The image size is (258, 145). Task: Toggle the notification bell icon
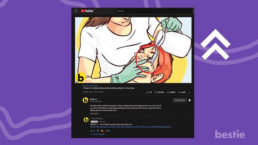(189, 100)
